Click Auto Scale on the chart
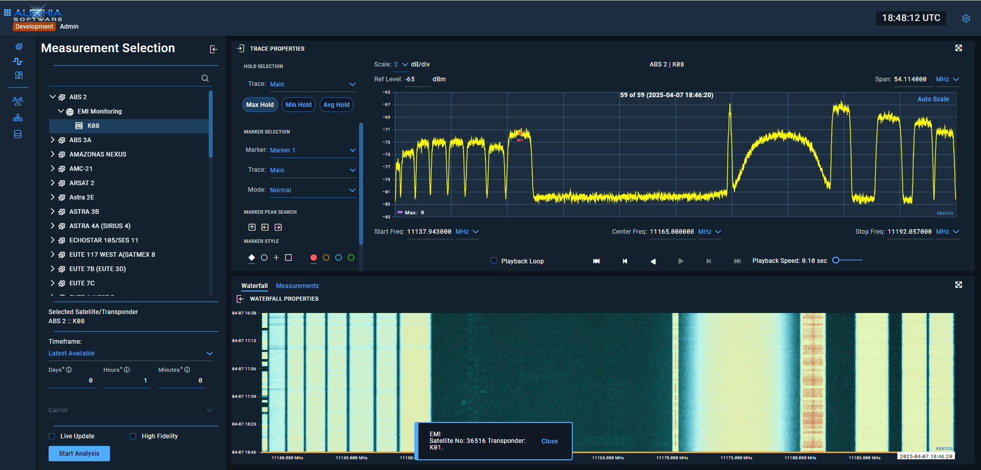Screen dimensions: 981x470 pyautogui.click(x=932, y=99)
